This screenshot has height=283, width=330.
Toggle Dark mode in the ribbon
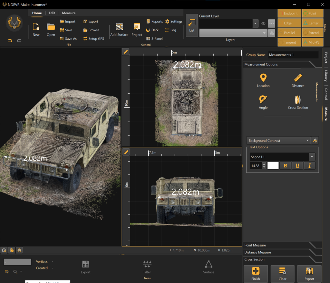coord(152,30)
